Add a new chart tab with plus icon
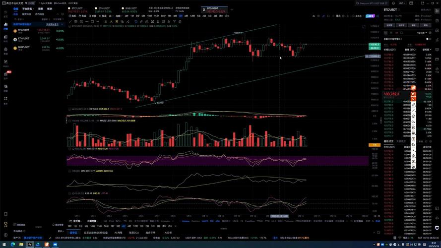 (233, 9)
